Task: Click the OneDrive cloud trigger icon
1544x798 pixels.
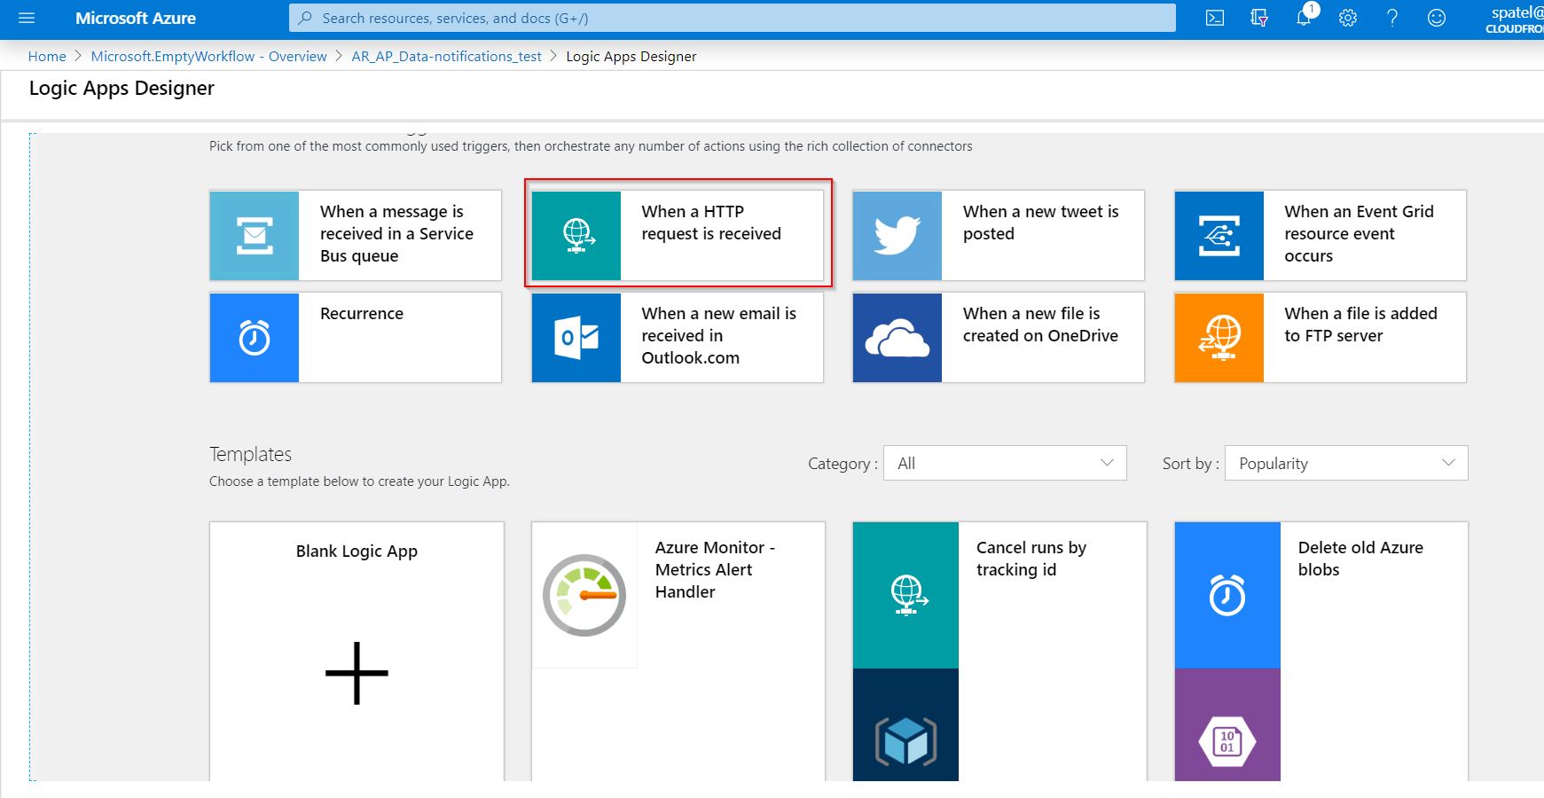Action: click(897, 338)
